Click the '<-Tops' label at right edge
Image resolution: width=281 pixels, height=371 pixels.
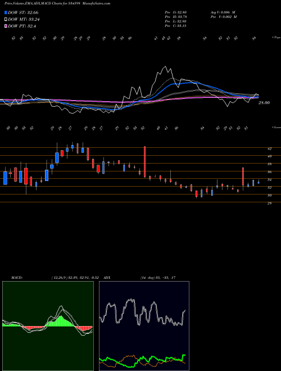276,38
